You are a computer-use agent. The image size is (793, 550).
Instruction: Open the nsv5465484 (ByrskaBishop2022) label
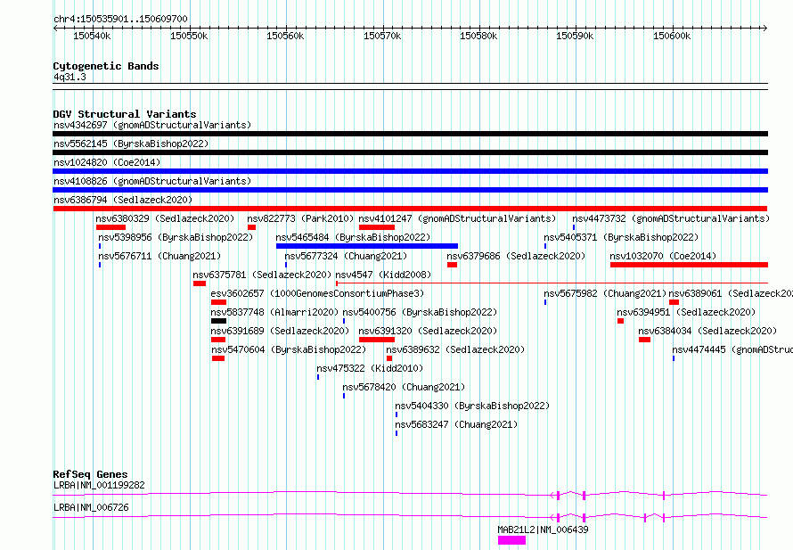pos(353,237)
